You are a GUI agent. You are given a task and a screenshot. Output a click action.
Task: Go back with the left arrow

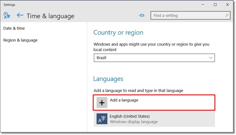pos(20,15)
